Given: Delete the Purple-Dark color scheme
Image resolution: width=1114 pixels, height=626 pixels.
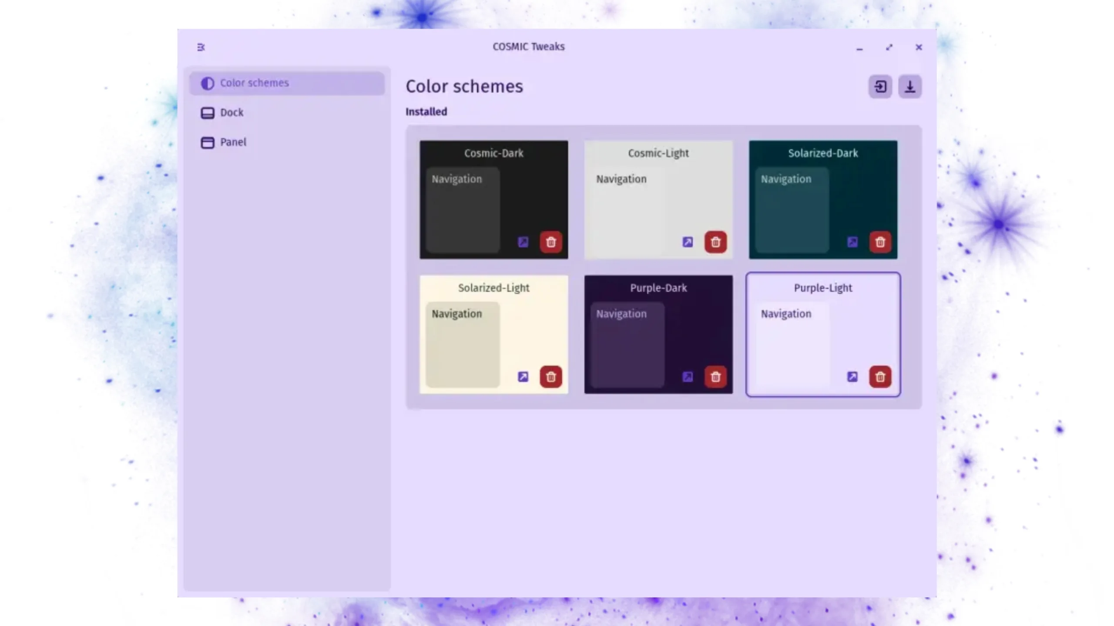Looking at the screenshot, I should pyautogui.click(x=715, y=377).
